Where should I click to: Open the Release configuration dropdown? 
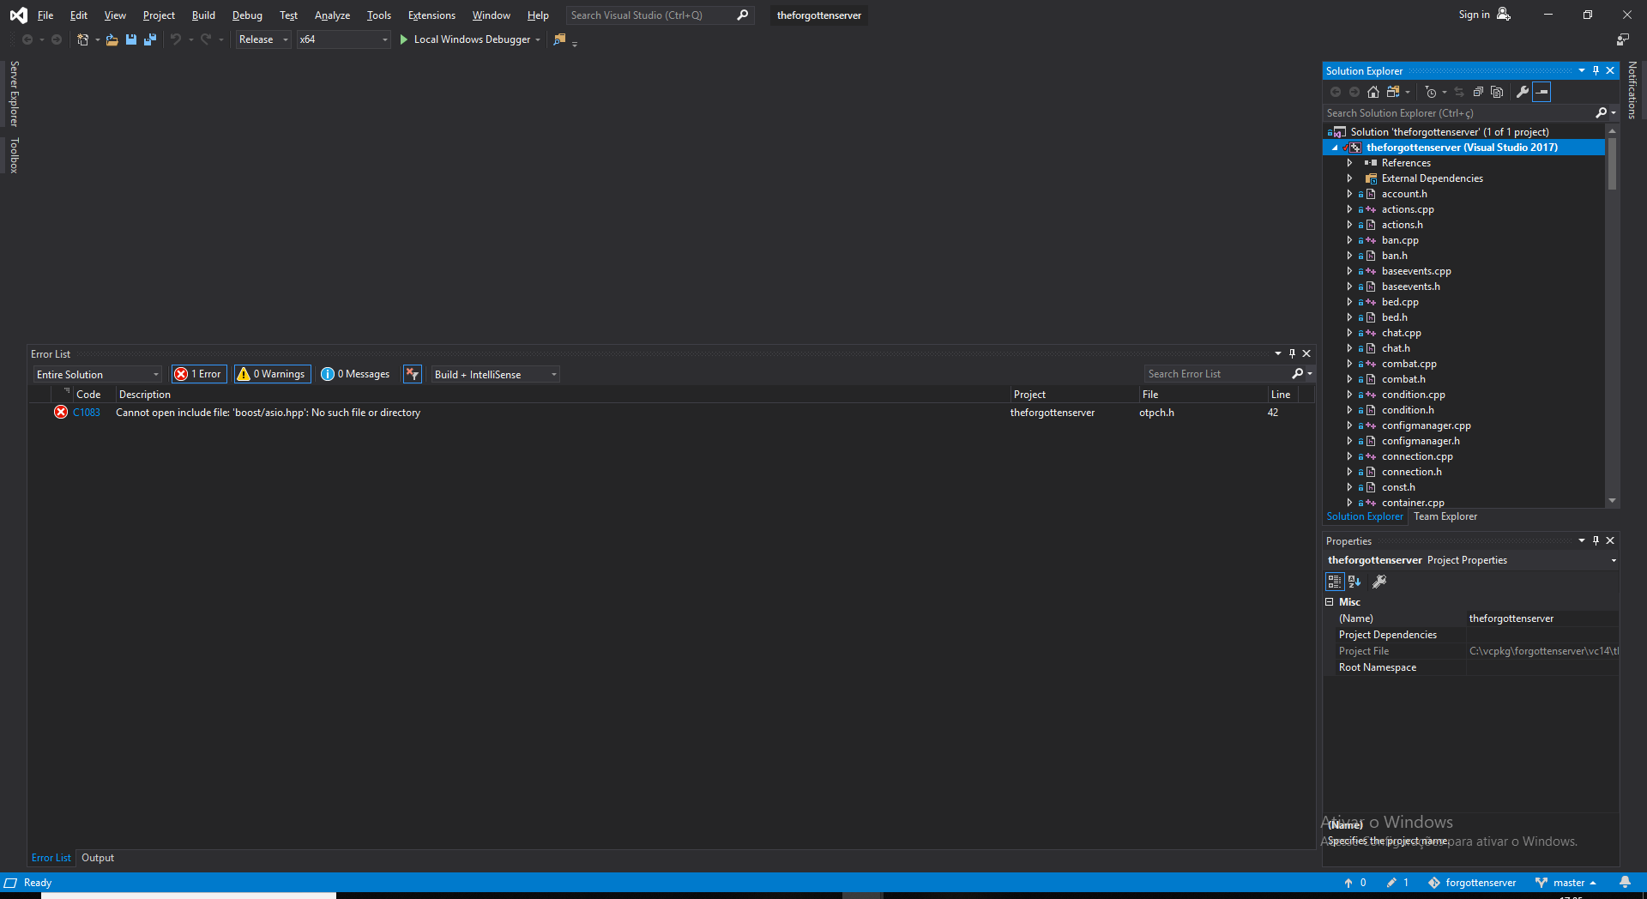pyautogui.click(x=263, y=39)
